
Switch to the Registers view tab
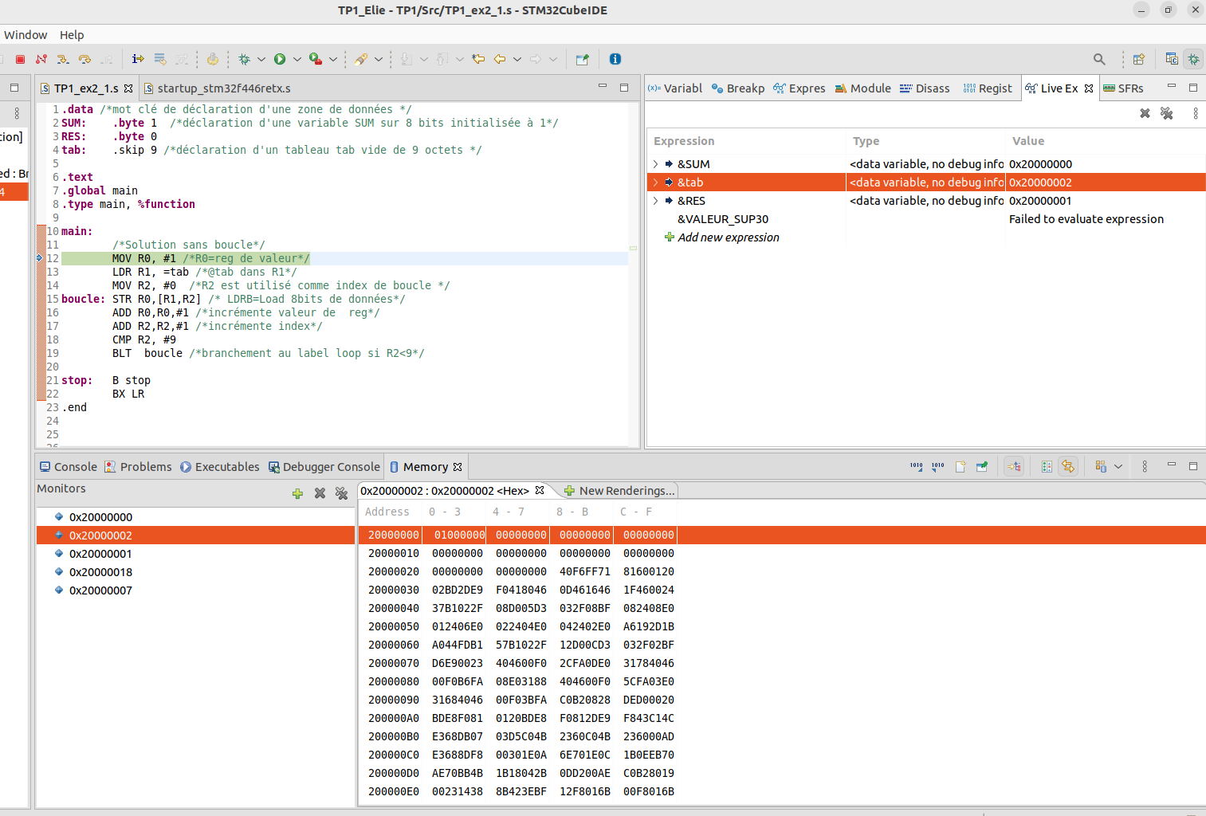pos(988,88)
